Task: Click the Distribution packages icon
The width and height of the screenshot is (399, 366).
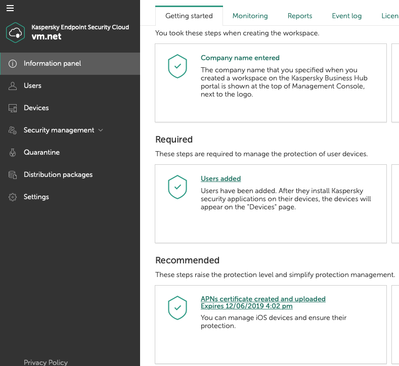Action: coord(13,175)
